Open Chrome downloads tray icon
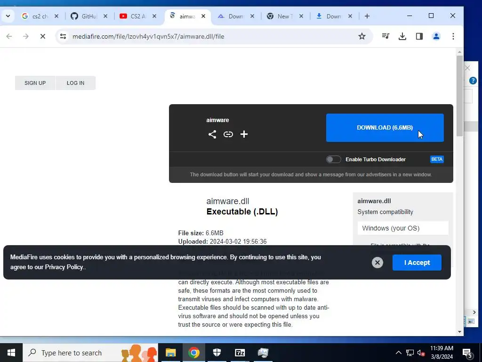Image resolution: width=482 pixels, height=362 pixels. pos(402,36)
